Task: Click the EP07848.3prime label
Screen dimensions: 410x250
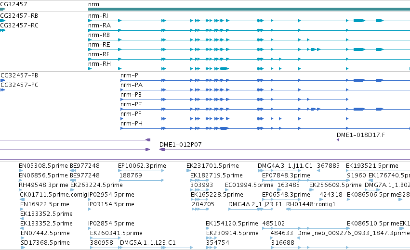Action: (x=286, y=175)
